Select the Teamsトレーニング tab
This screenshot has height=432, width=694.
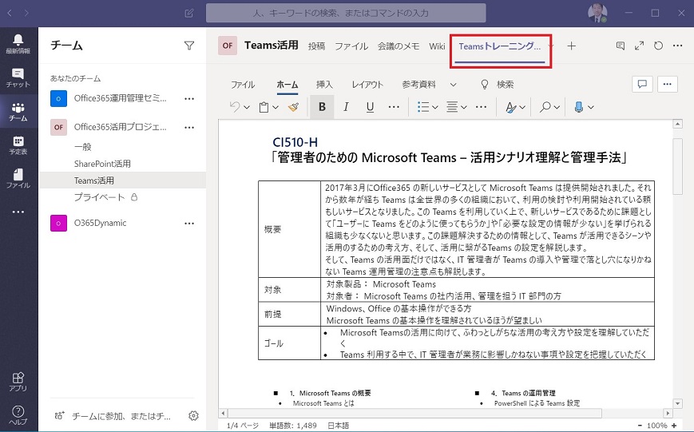click(x=499, y=46)
